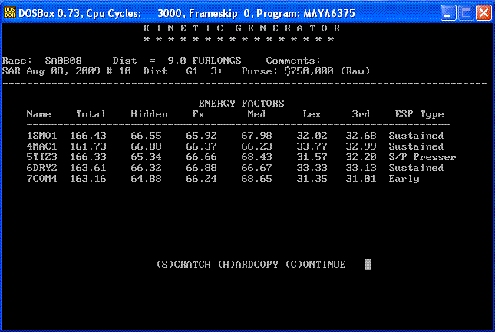Click Fx value 65.92

(x=201, y=136)
